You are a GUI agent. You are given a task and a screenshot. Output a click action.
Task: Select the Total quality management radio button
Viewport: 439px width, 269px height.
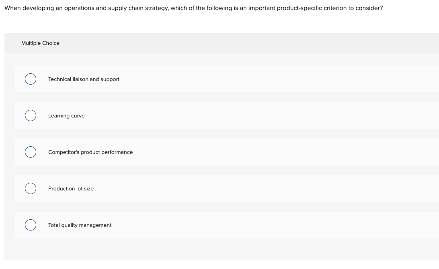[30, 225]
